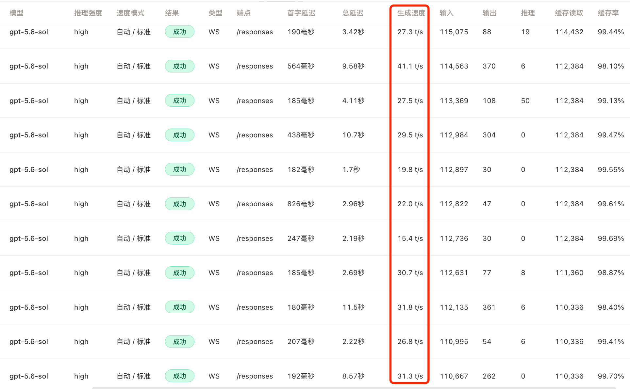Image resolution: width=630 pixels, height=389 pixels.
Task: Click the 112,822 input token cell
Action: [x=454, y=204]
